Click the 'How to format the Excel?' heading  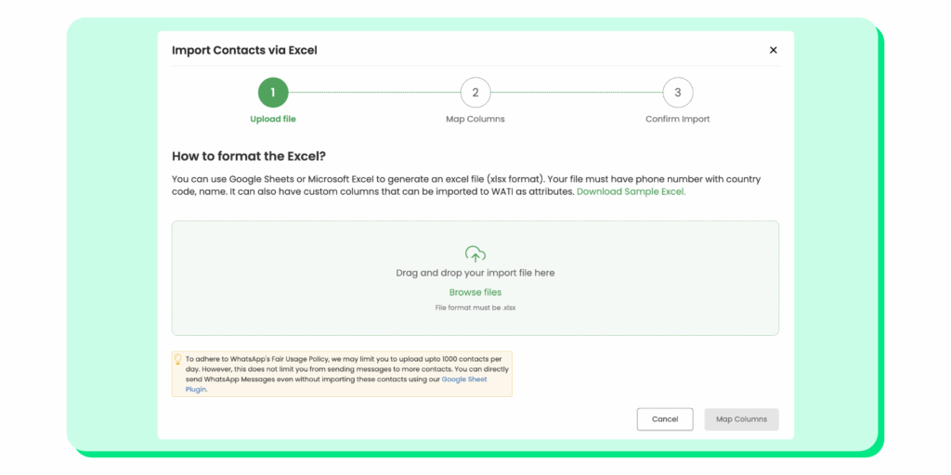click(x=249, y=156)
